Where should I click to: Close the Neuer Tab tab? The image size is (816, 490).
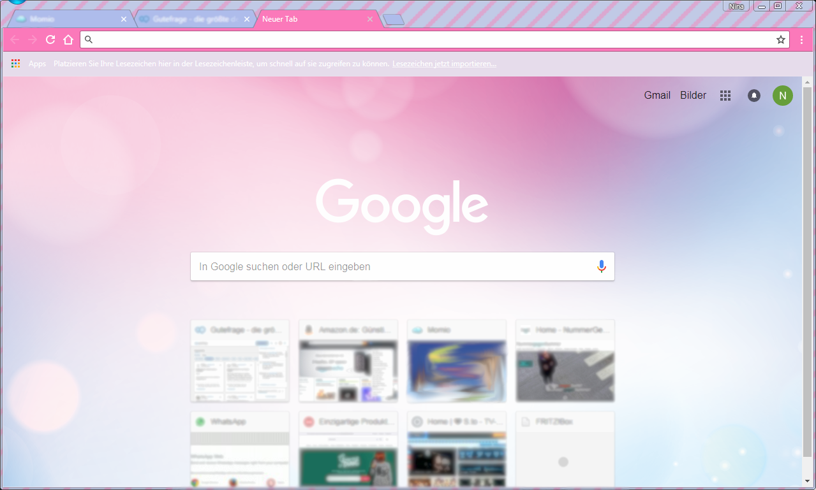click(x=370, y=19)
